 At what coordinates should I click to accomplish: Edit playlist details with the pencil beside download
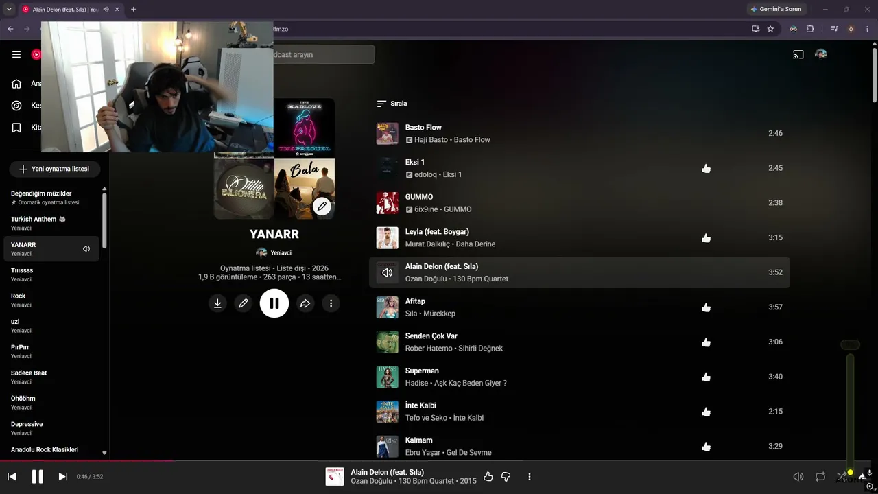(x=243, y=303)
